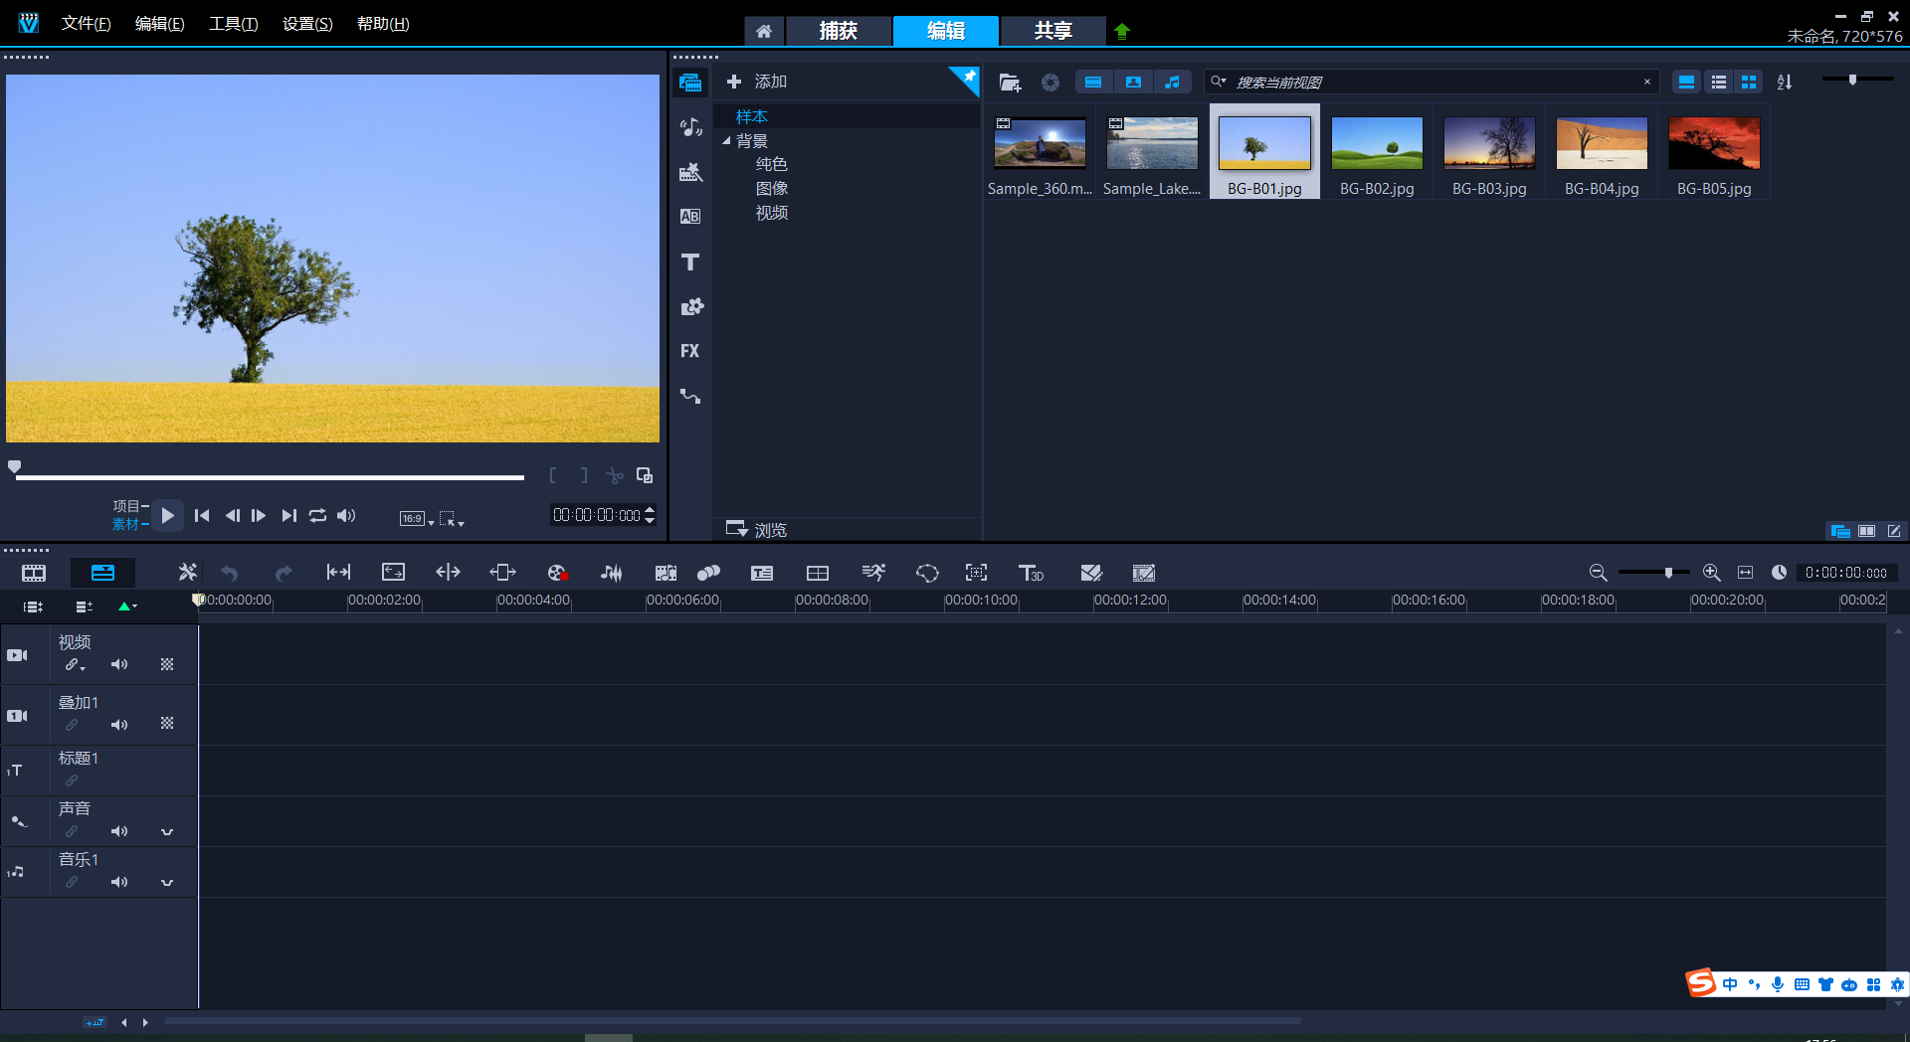Open sort clips in library menu
This screenshot has height=1042, width=1910.
coord(1785,83)
